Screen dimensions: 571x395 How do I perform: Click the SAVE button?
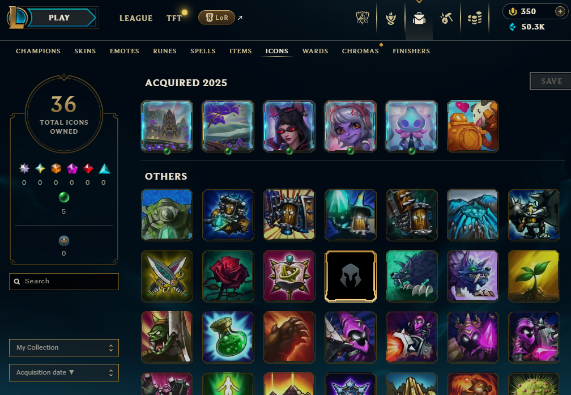[551, 81]
